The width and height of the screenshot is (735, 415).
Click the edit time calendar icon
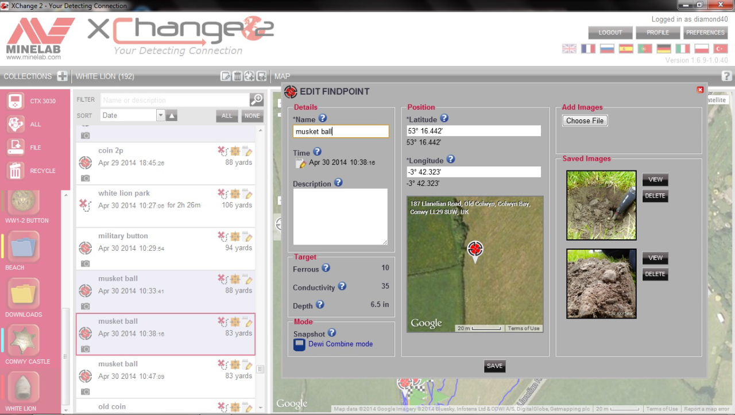click(301, 163)
